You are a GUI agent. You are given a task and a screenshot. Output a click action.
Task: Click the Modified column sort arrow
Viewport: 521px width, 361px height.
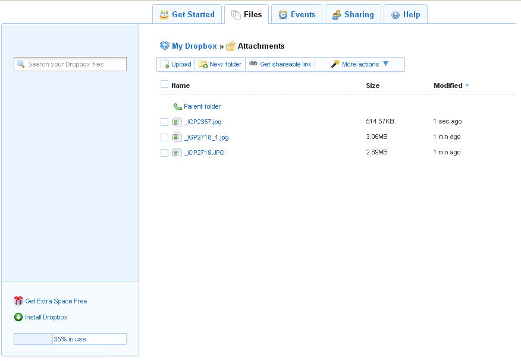click(467, 85)
